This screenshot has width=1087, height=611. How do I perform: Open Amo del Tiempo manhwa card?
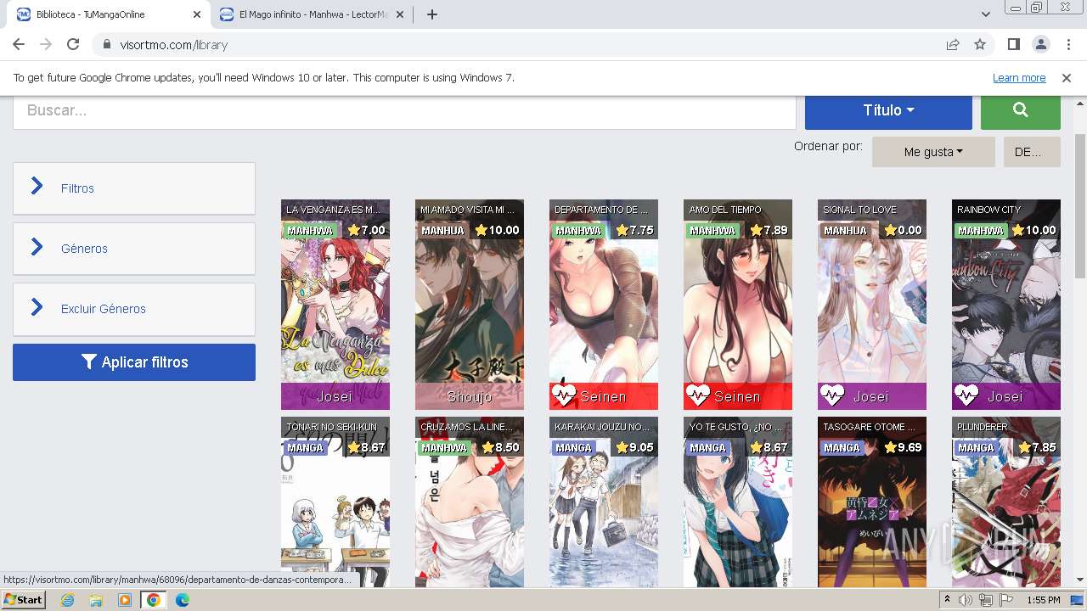click(738, 305)
